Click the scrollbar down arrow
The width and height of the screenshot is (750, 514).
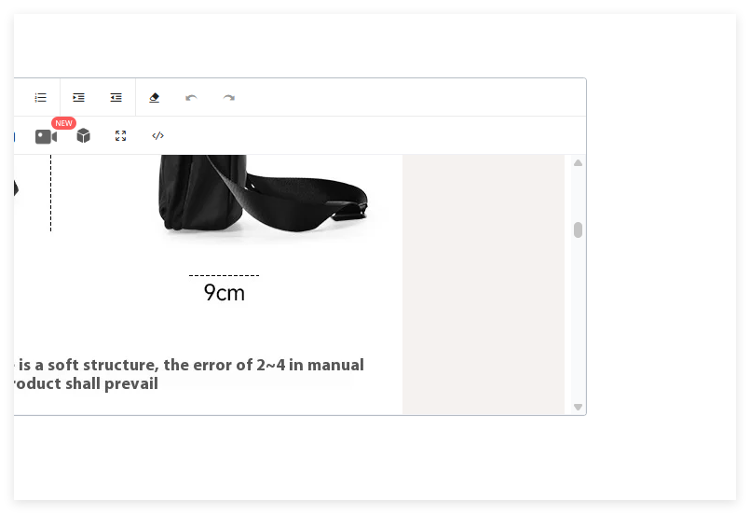[x=578, y=407]
